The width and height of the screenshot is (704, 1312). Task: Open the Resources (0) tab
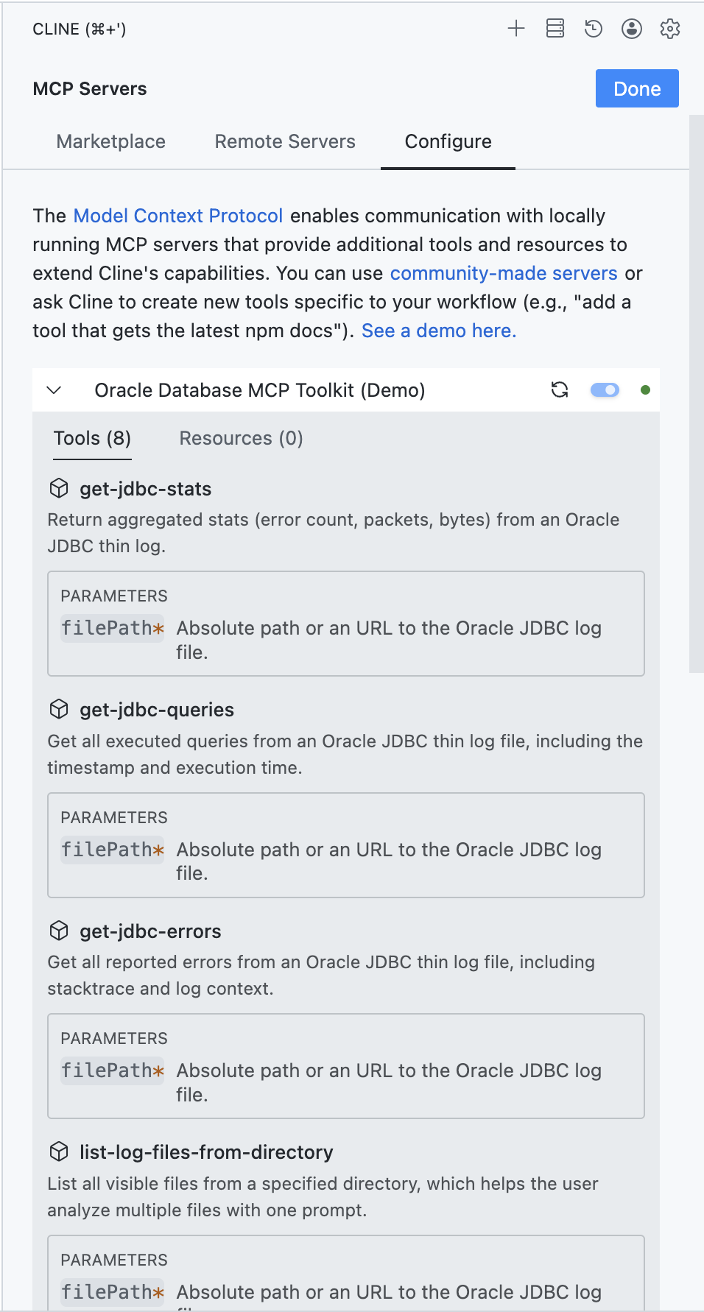(x=241, y=438)
